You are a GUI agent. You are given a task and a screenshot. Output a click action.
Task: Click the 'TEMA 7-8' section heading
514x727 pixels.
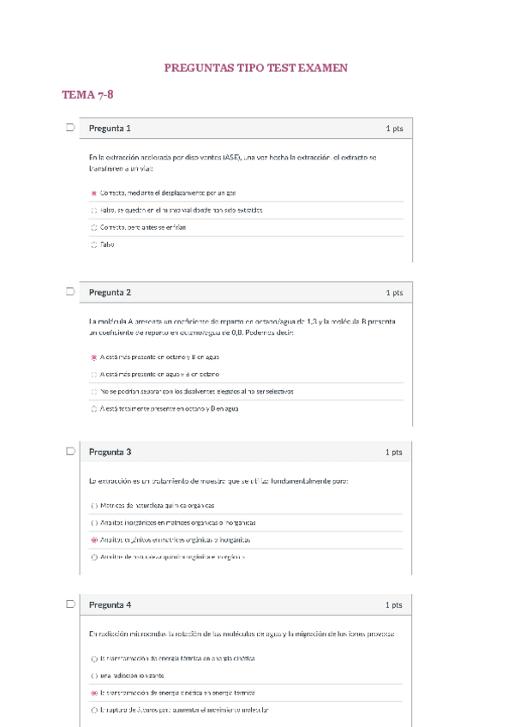[87, 94]
